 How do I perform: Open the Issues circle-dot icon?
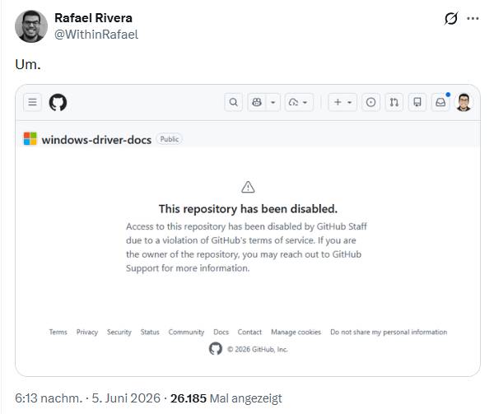(x=370, y=102)
